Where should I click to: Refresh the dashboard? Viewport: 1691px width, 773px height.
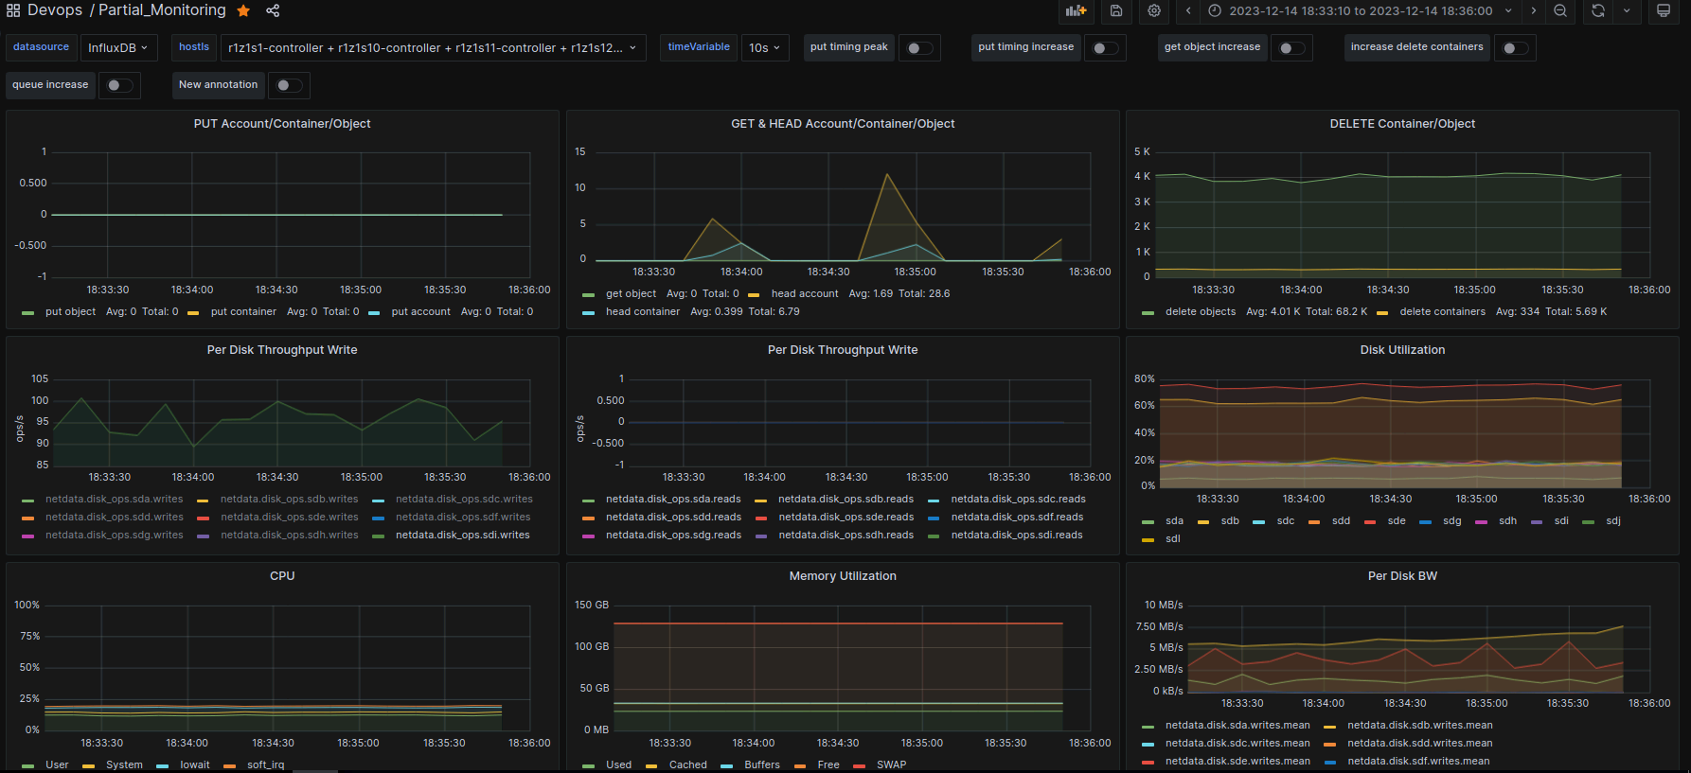point(1598,10)
